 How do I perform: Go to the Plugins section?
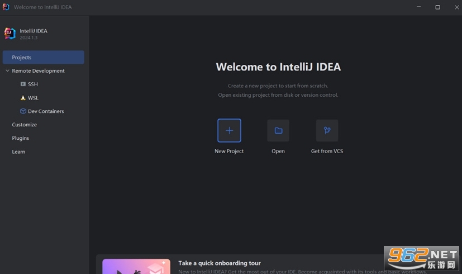pyautogui.click(x=20, y=138)
